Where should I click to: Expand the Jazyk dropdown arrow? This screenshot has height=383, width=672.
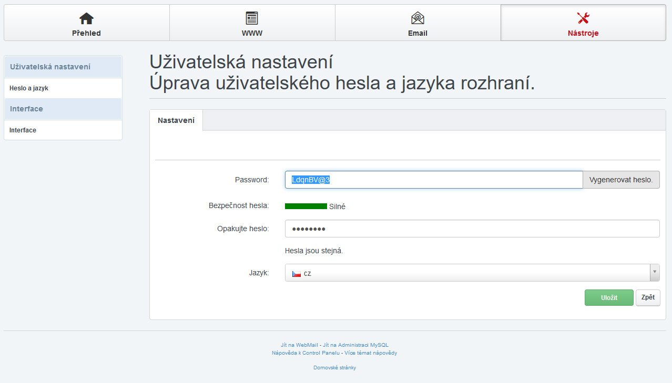click(655, 273)
